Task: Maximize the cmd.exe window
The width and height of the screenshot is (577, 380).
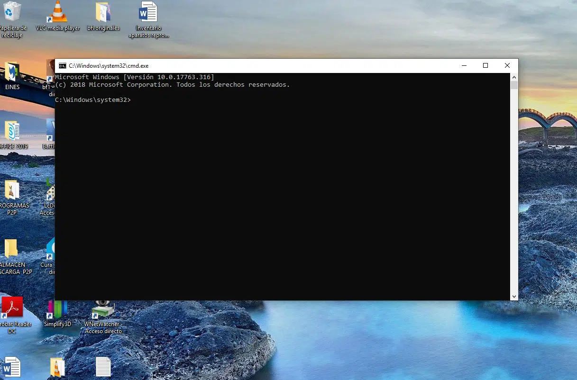Action: [x=485, y=66]
